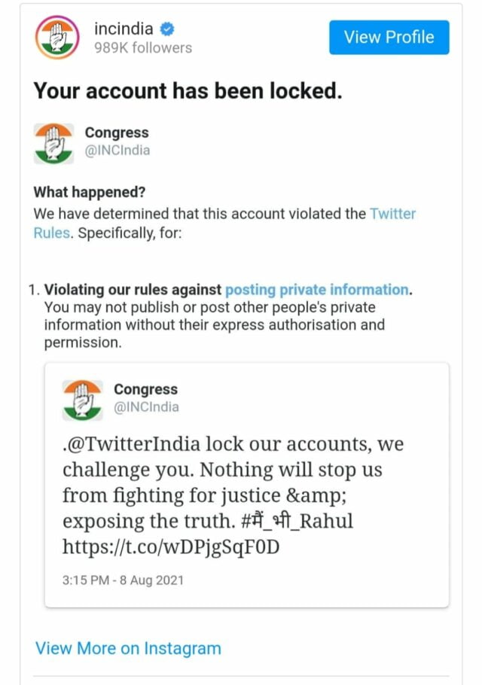Click the Congress name inside the quoted tweet

[145, 389]
